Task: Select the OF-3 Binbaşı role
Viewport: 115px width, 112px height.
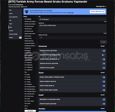Action: (x=27, y=79)
